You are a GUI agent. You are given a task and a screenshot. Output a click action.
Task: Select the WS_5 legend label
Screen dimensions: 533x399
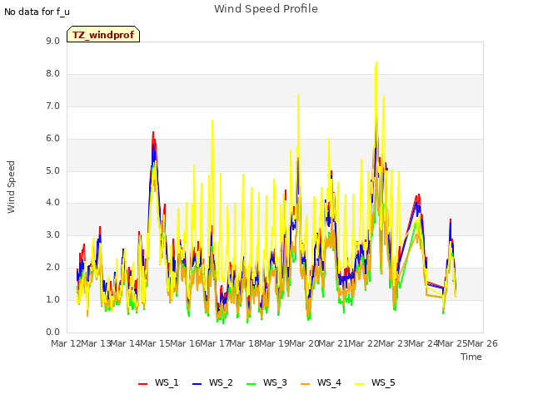click(383, 382)
